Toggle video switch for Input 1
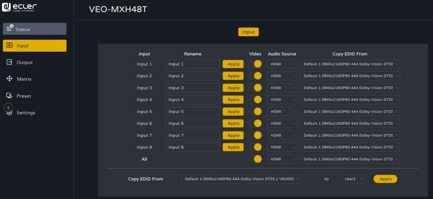 (x=255, y=64)
